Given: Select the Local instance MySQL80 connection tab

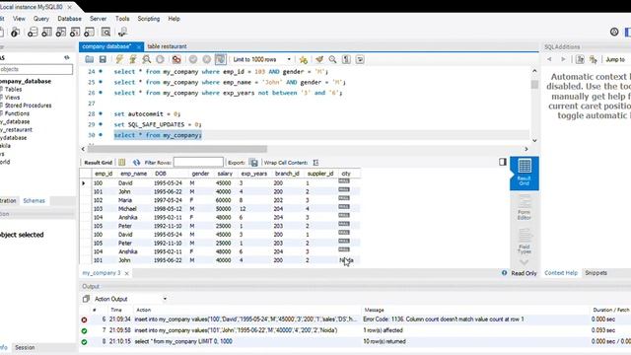Looking at the screenshot, I should coord(32,7).
